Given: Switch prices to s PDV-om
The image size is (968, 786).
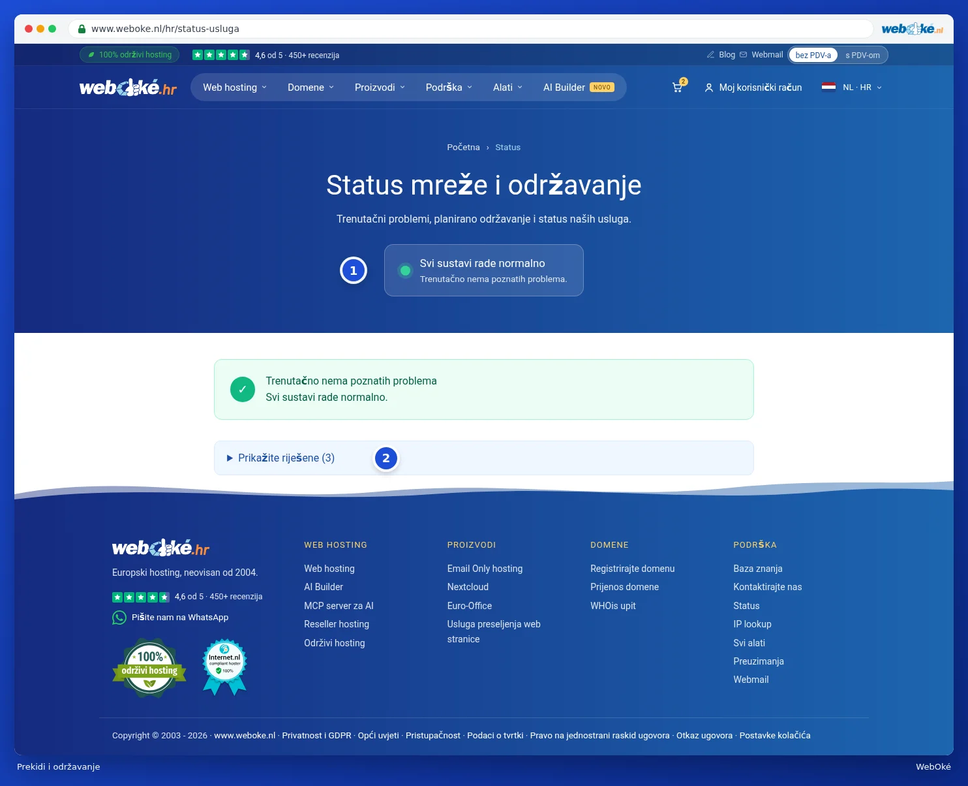Looking at the screenshot, I should tap(862, 55).
